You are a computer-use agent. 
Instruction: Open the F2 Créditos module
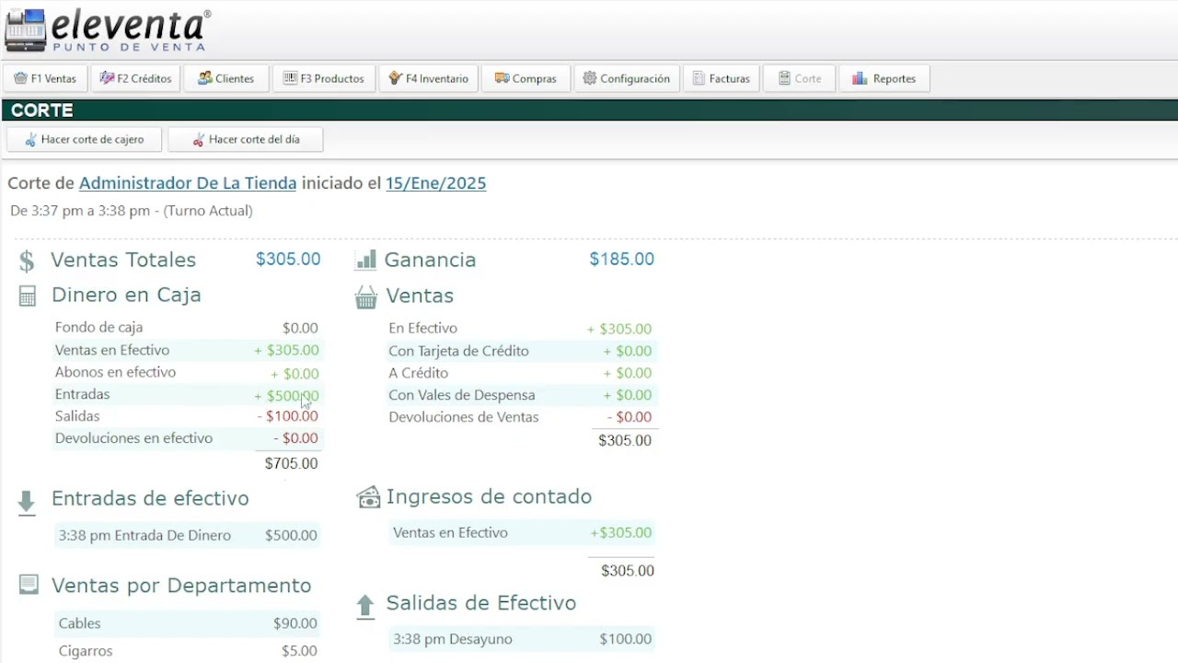[135, 78]
